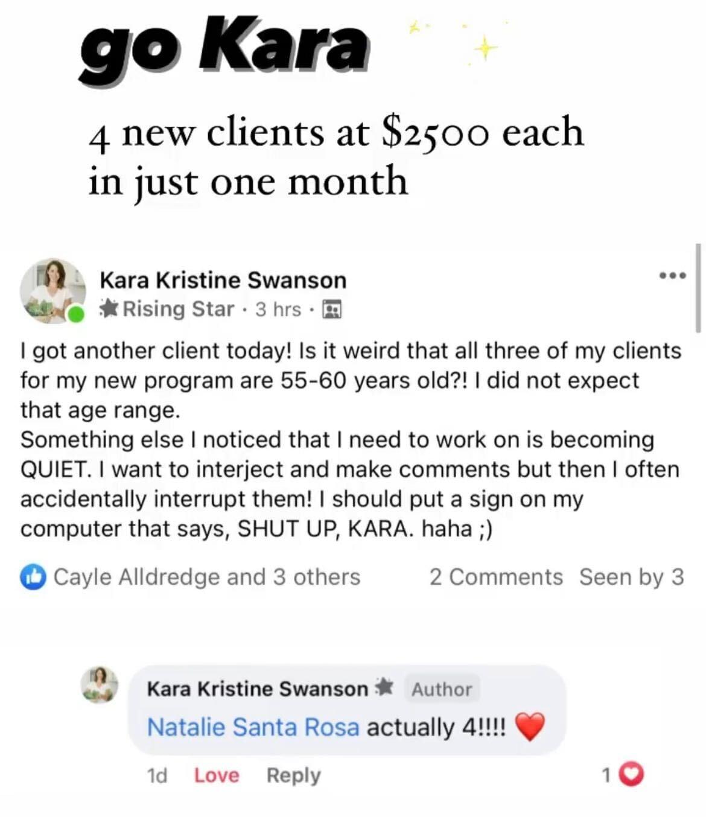Click the blue thumbs-up reaction icon
Screen dimensions: 706x817
pos(33,577)
